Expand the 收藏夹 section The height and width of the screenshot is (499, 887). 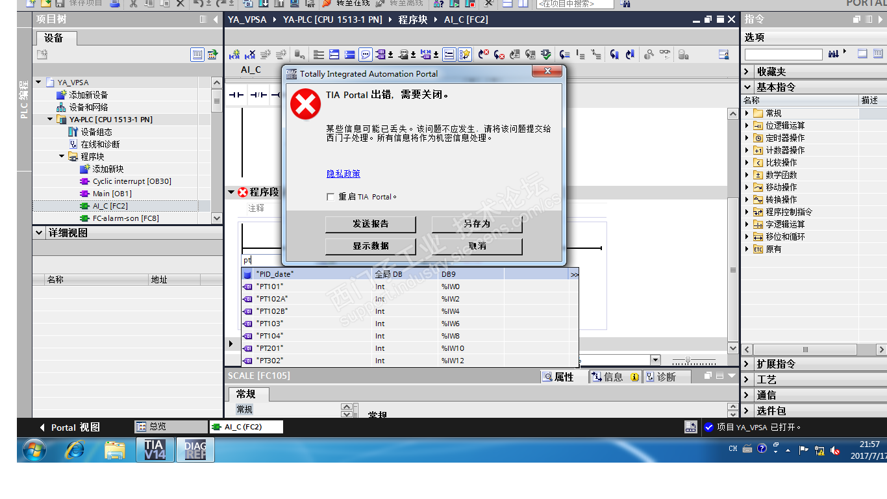click(747, 71)
